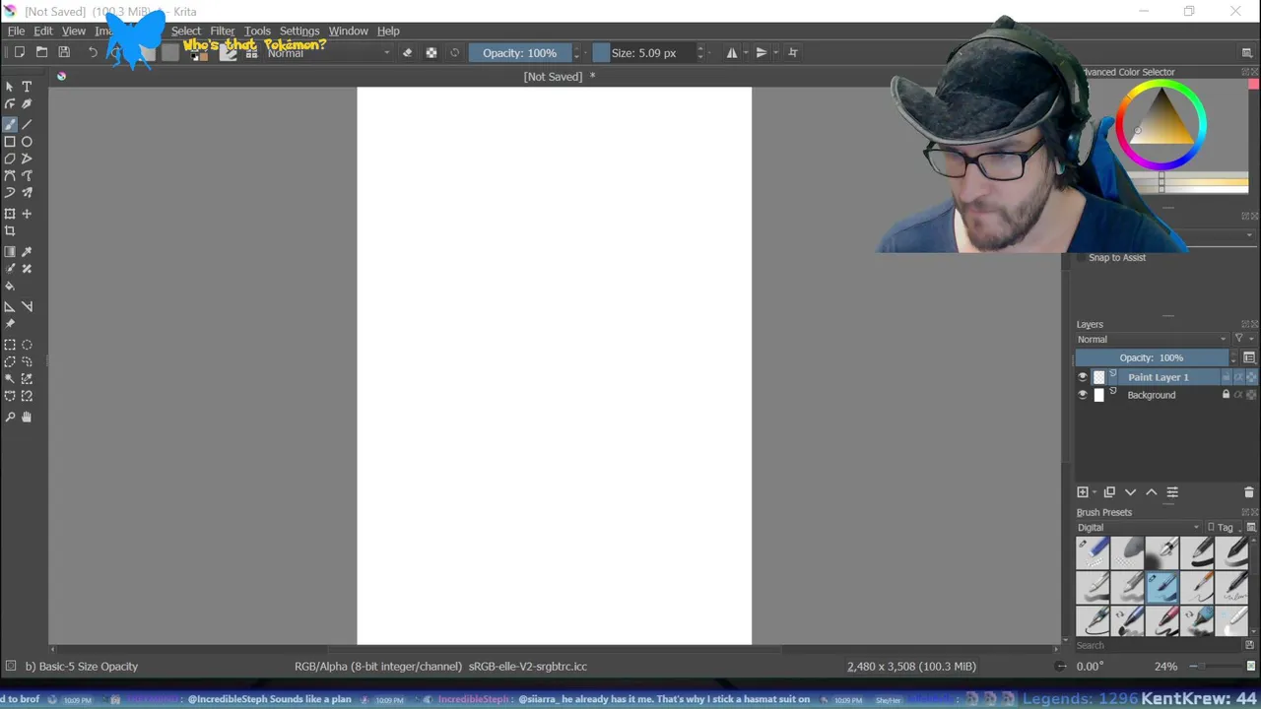Image resolution: width=1261 pixels, height=709 pixels.
Task: Select the Transform tool
Action: point(10,214)
